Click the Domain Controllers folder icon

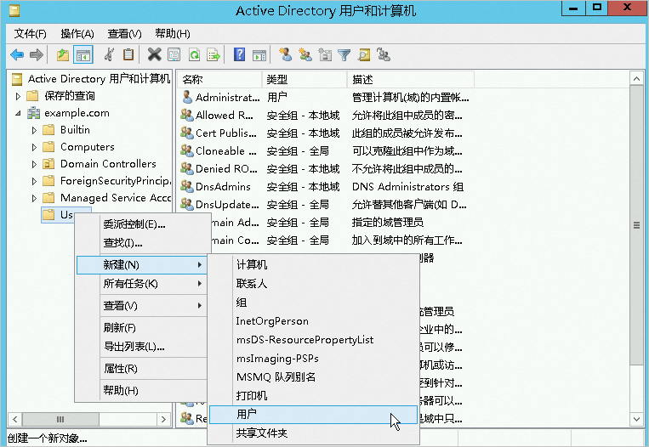pyautogui.click(x=48, y=164)
